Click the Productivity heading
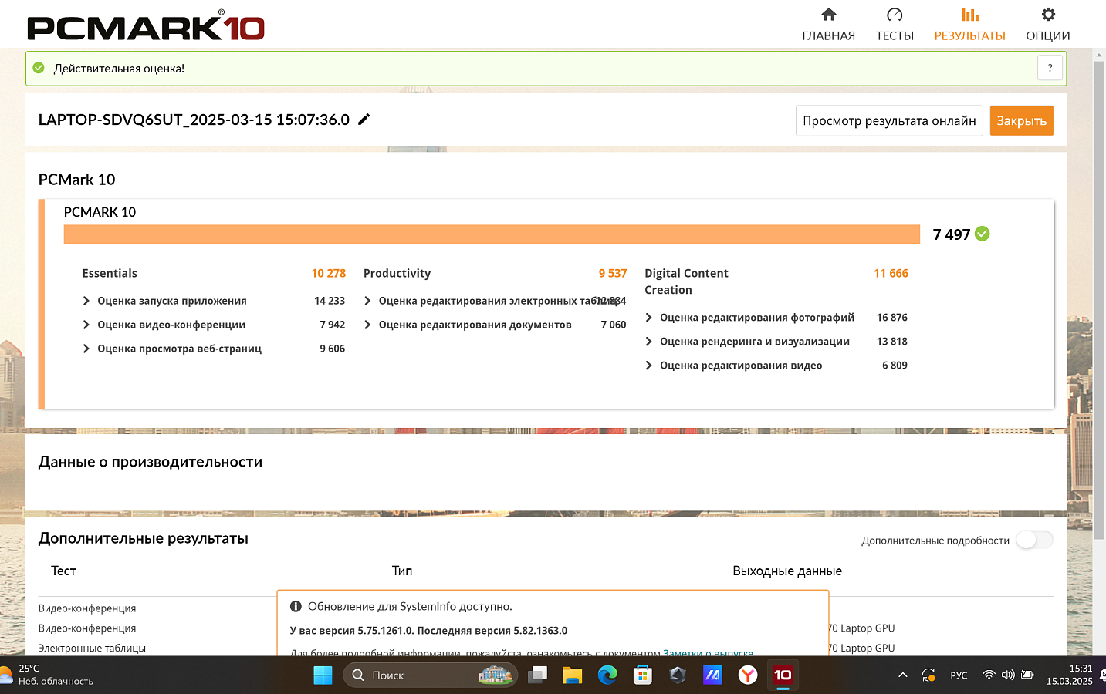This screenshot has width=1106, height=694. click(x=397, y=273)
